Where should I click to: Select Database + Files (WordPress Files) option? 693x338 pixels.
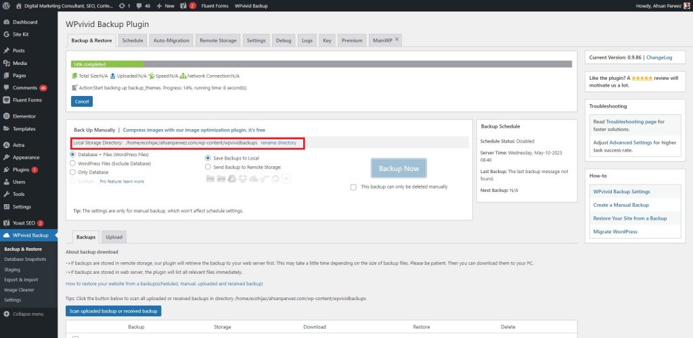point(73,155)
